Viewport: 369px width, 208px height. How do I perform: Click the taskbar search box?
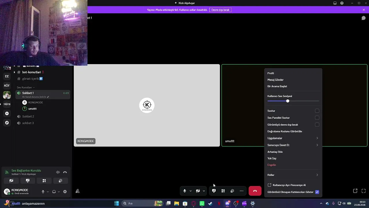142,203
